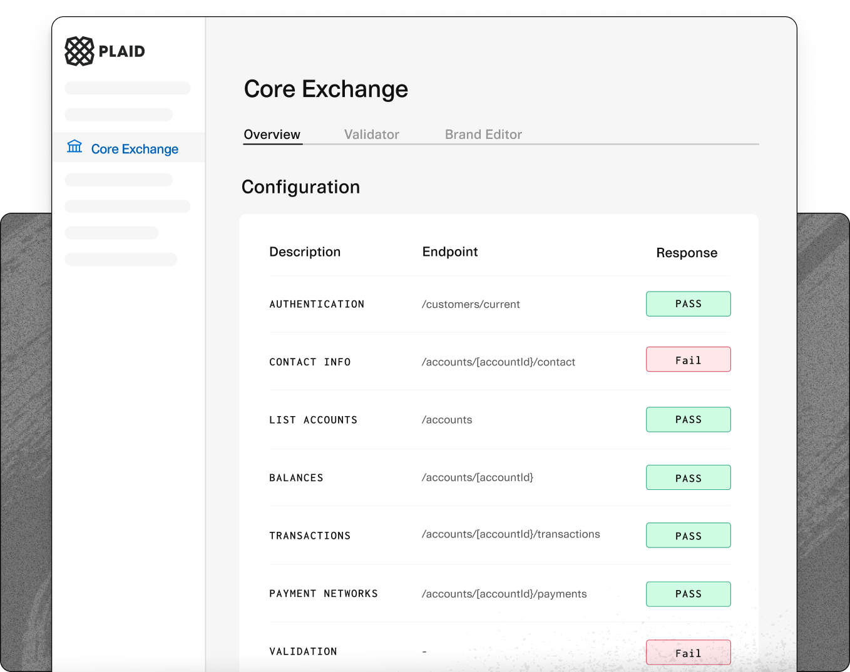850x672 pixels.
Task: Click the PASS badge for Balances
Action: pos(688,477)
